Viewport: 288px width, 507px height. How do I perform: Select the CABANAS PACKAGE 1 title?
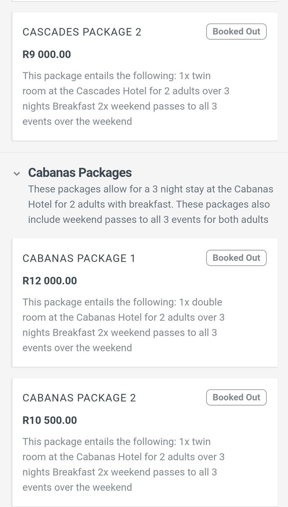[79, 259]
